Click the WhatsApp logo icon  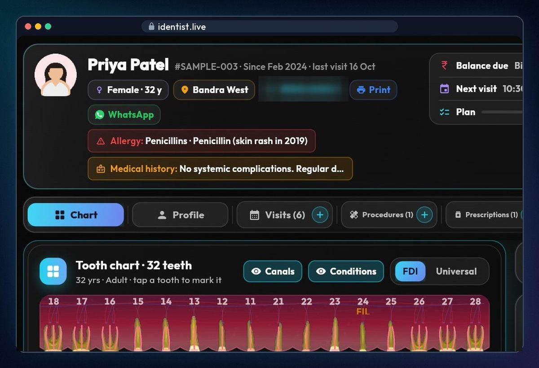tap(100, 114)
